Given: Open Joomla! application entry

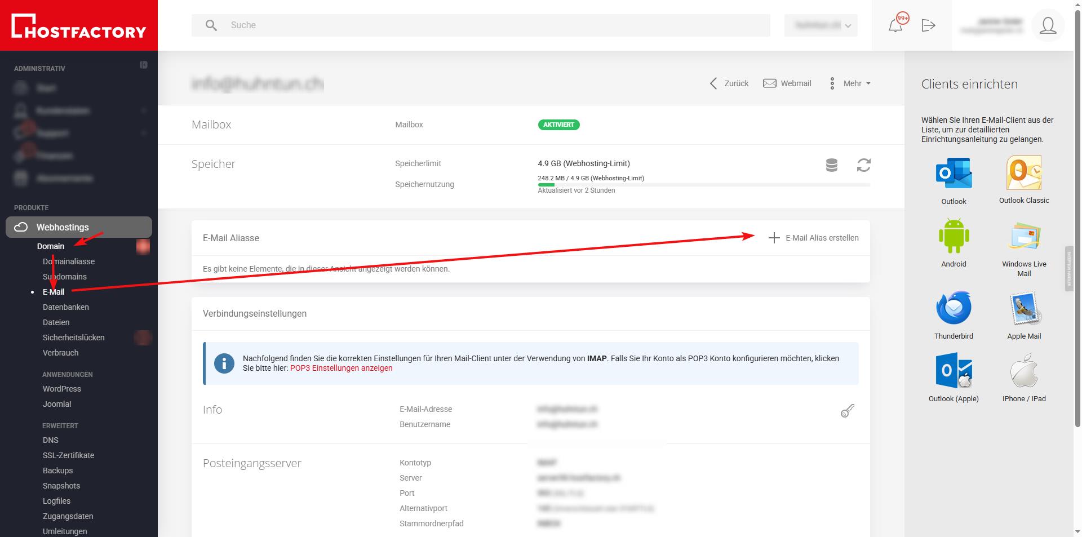Looking at the screenshot, I should pos(57,404).
